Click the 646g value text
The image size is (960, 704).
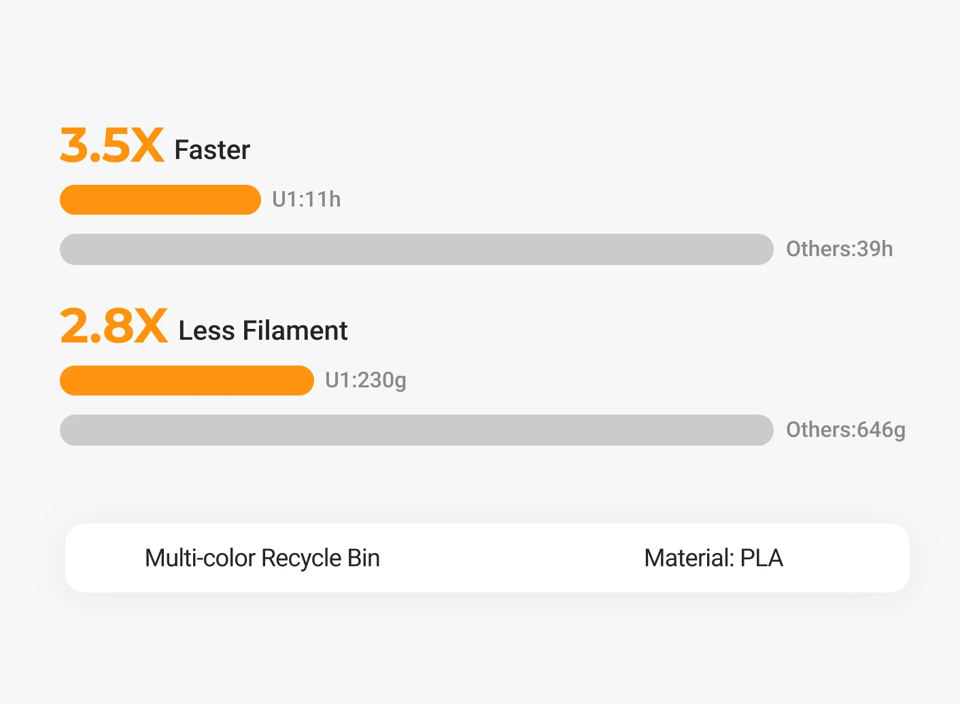pos(881,430)
